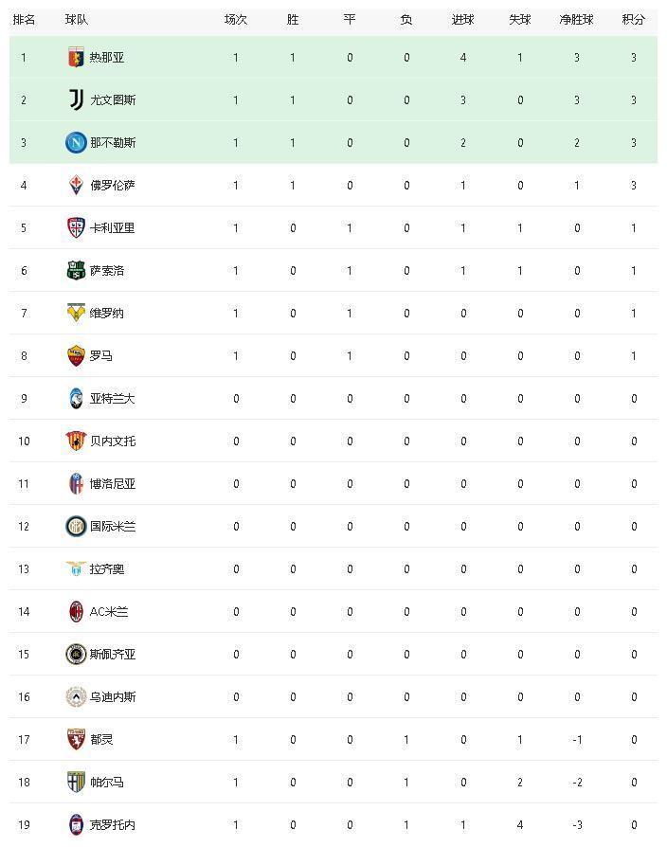Screen dimensions: 667x847
Task: Click the Verona (维罗纳) team name
Action: [106, 314]
